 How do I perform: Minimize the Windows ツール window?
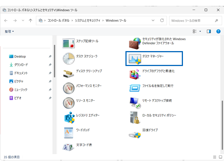pyautogui.click(x=194, y=10)
